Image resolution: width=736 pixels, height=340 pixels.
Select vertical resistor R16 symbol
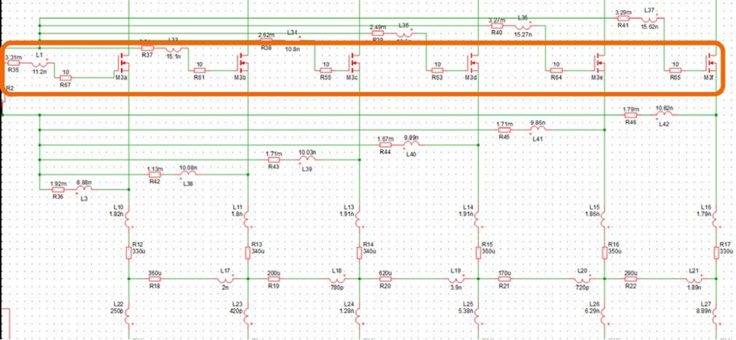coord(605,253)
